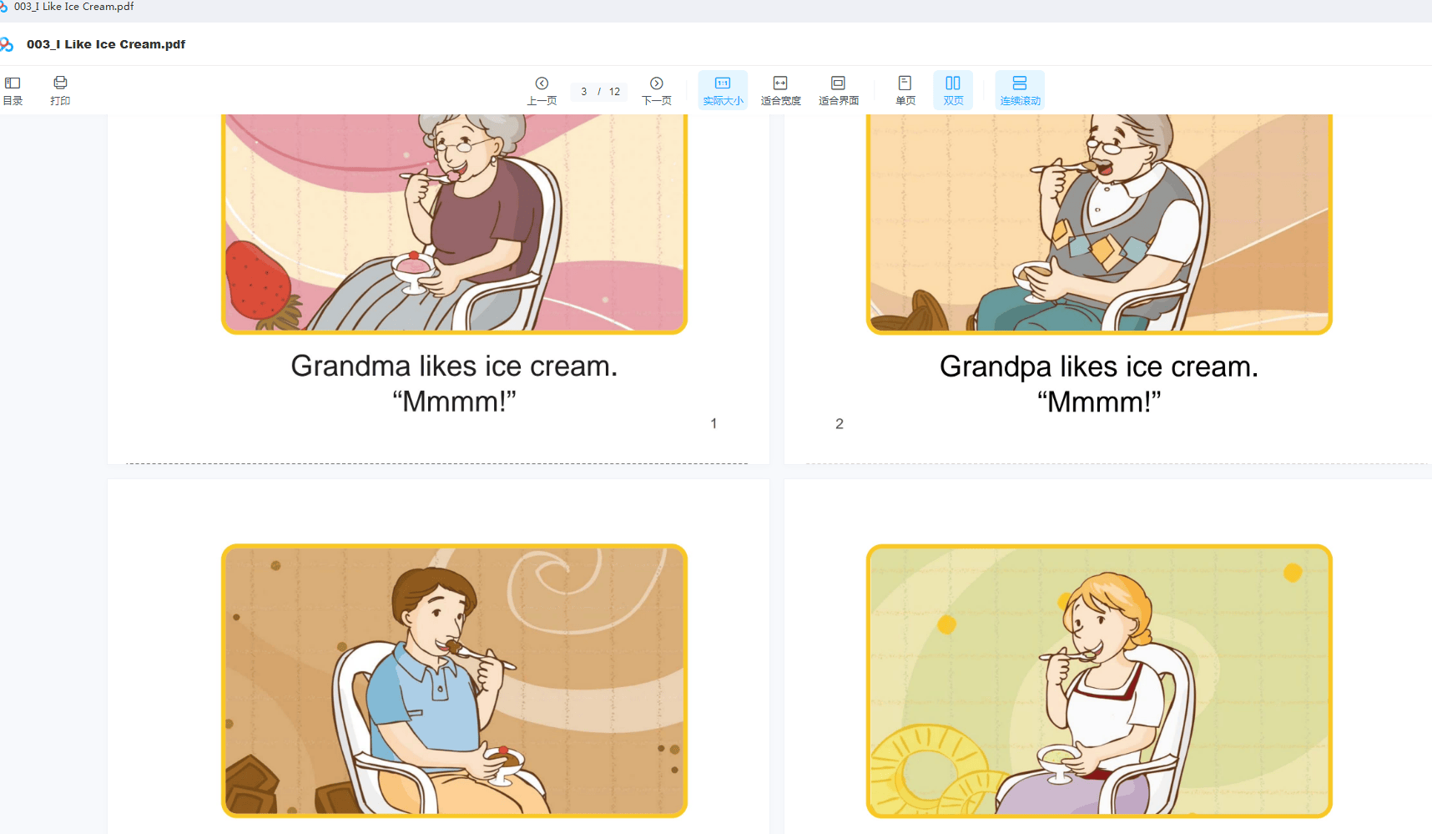Viewport: 1432px width, 834px height.
Task: Select 实际大小 actual size view
Action: (x=723, y=90)
